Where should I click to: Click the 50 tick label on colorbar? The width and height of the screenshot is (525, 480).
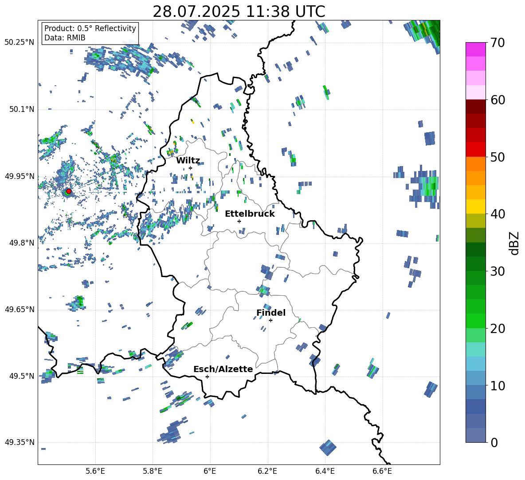[x=497, y=157]
